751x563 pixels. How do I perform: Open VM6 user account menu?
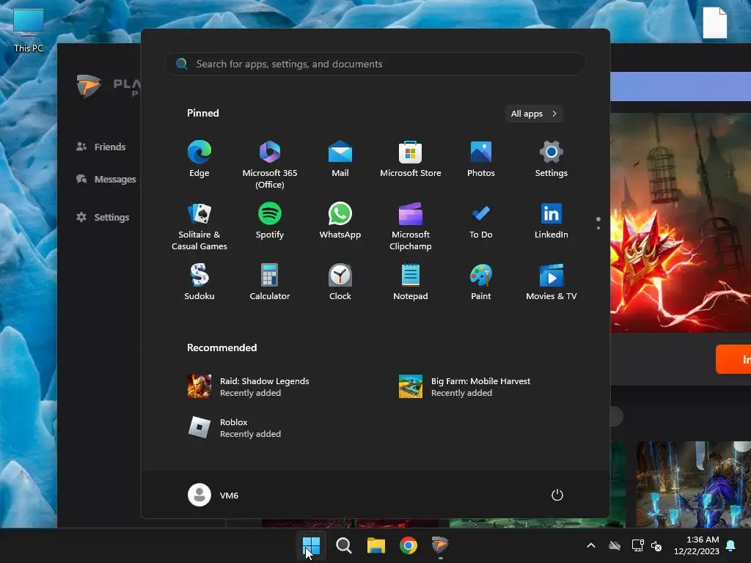coord(213,495)
